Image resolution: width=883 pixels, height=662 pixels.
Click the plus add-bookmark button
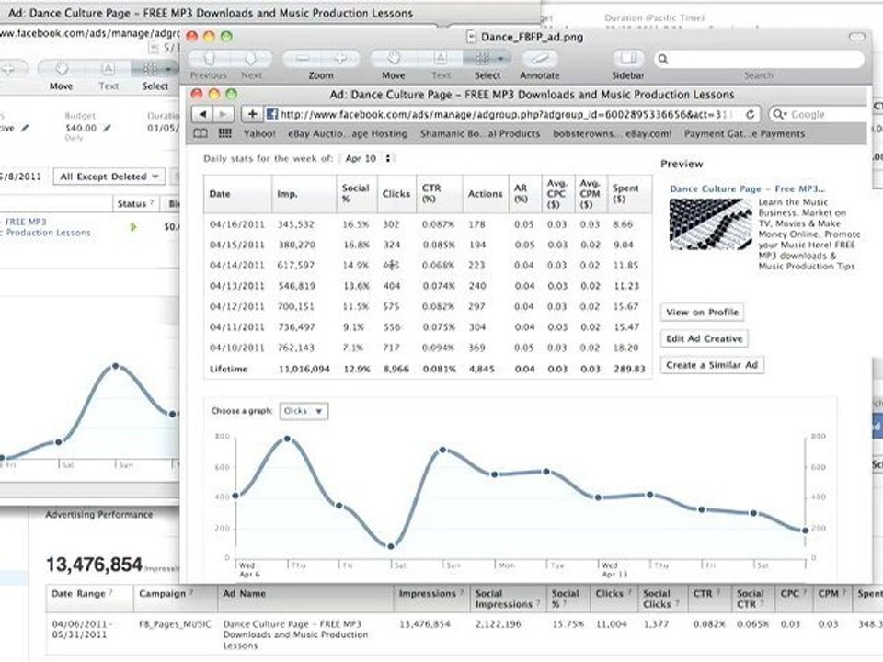pyautogui.click(x=252, y=114)
